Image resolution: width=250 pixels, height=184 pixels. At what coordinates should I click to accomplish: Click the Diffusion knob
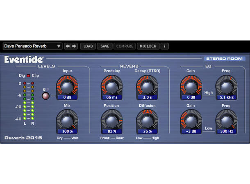click(147, 121)
